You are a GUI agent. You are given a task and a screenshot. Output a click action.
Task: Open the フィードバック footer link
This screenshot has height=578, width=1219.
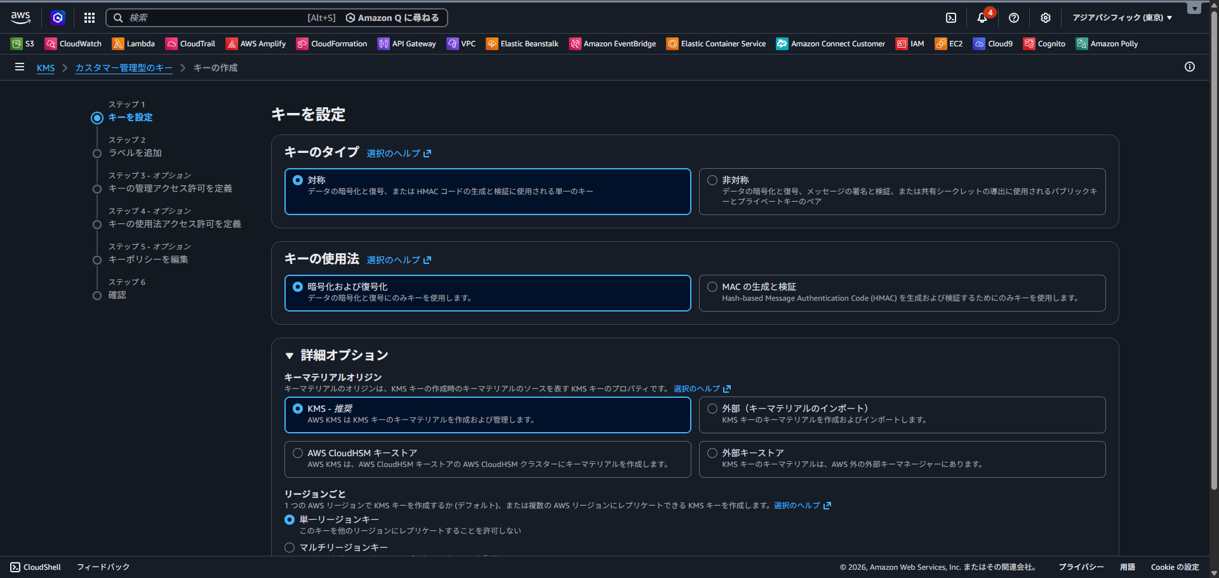103,567
